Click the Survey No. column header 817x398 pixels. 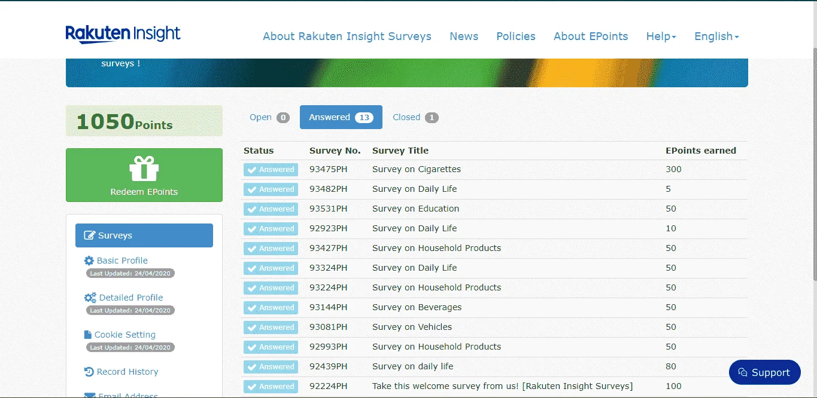[335, 151]
